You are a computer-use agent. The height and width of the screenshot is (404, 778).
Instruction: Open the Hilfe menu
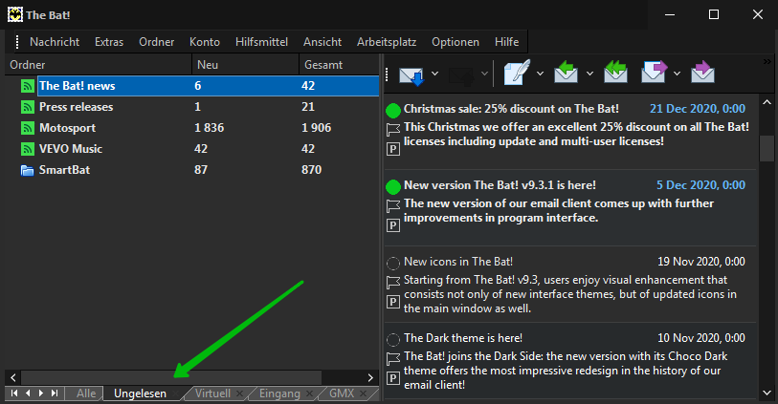point(507,42)
